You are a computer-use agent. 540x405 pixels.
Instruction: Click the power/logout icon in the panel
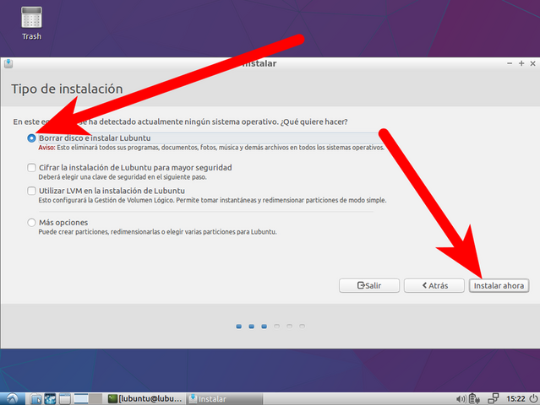pyautogui.click(x=533, y=399)
